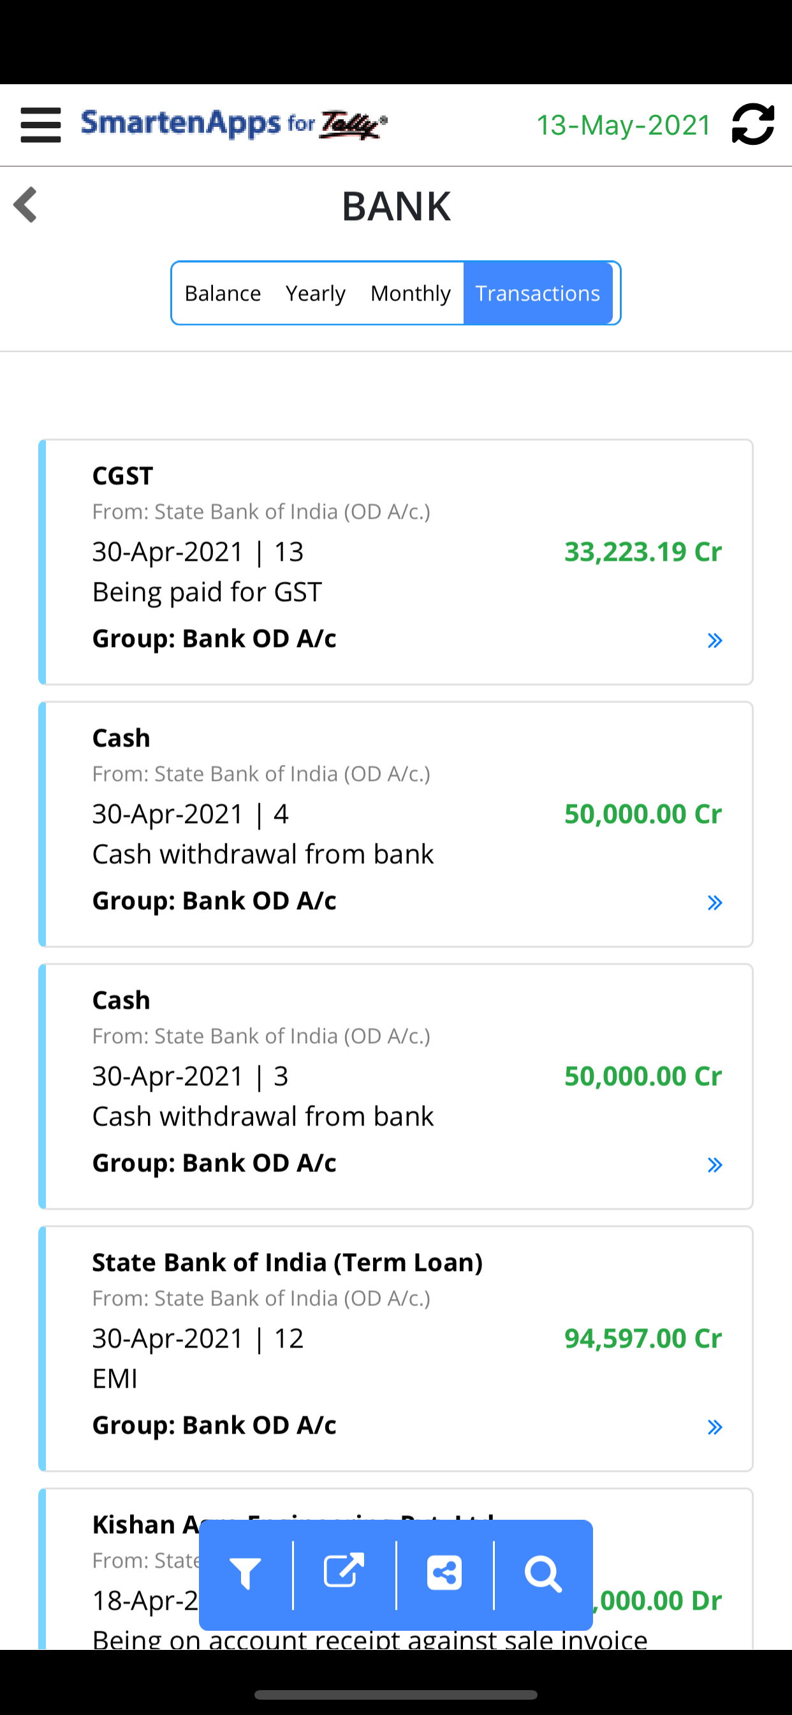Expand CGST transaction details arrow
Image resolution: width=792 pixels, height=1715 pixels.
click(x=715, y=641)
